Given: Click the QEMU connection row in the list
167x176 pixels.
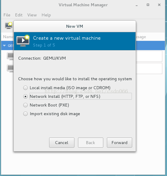Looking at the screenshot, I should click(83, 46).
